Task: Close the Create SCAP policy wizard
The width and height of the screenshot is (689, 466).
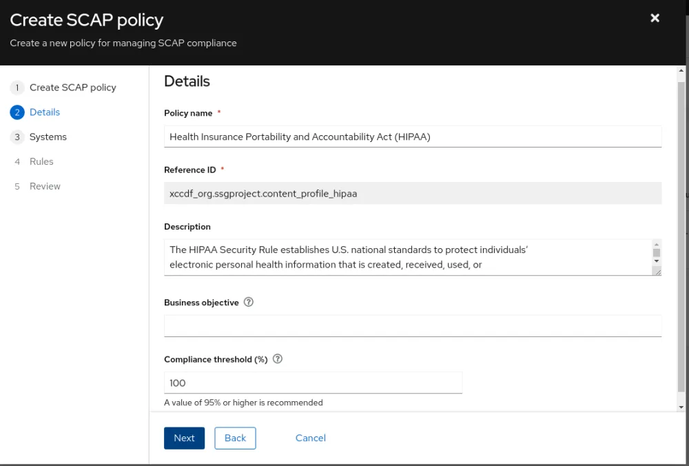Action: [x=655, y=18]
